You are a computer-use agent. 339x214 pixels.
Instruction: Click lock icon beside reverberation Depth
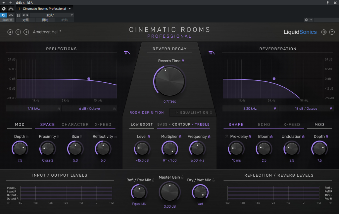(x=327, y=137)
